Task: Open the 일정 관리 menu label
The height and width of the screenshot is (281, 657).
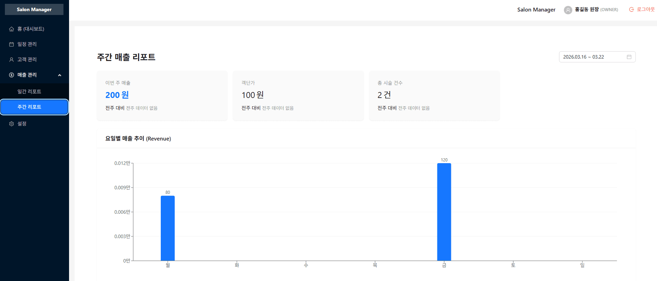Action: [27, 44]
